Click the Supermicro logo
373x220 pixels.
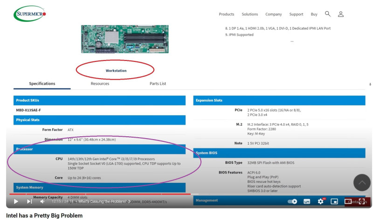coord(30,13)
